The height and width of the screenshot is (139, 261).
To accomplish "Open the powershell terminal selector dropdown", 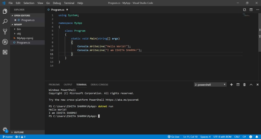I will [x=210, y=84].
